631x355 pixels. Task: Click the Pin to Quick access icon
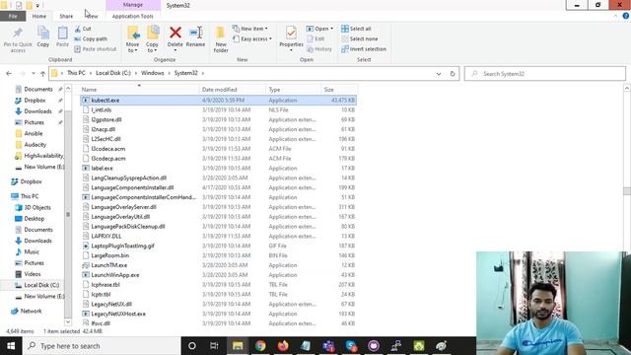[x=18, y=39]
